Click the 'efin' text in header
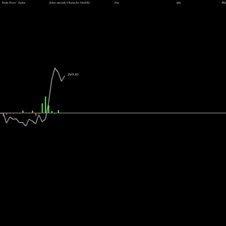The width and height of the screenshot is (226, 226). coord(179,3)
